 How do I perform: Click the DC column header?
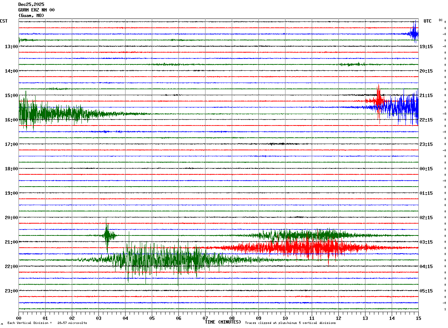tap(441, 20)
